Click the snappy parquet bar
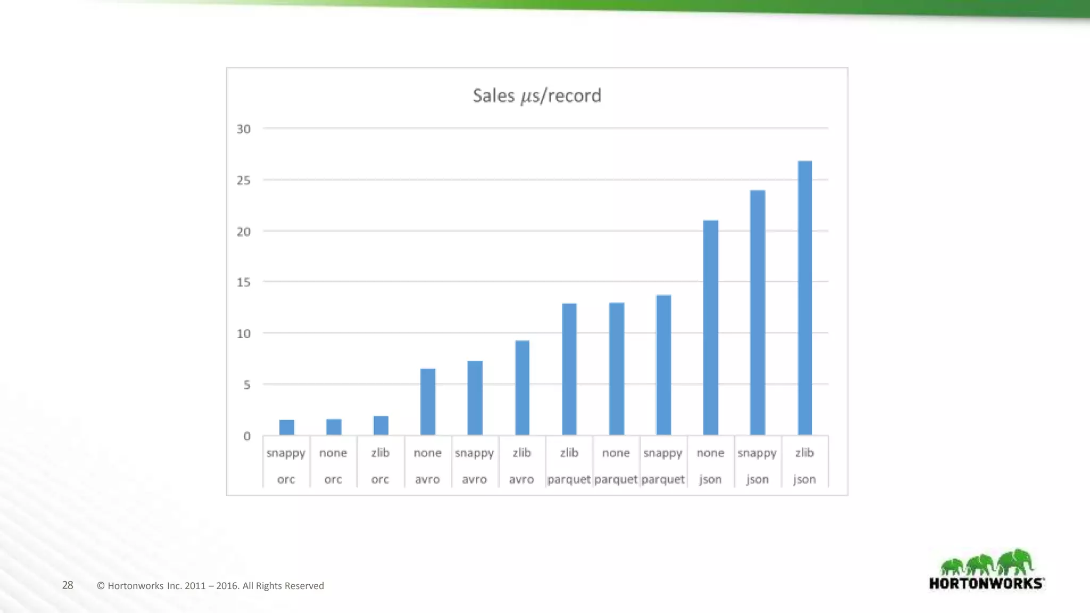The image size is (1090, 613). pos(663,365)
